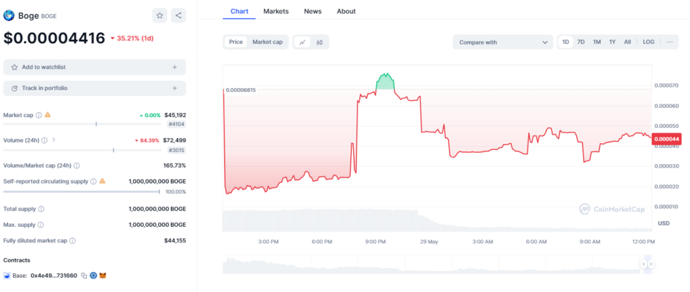Click the info icon for Volume/Market cap (24h)

click(x=77, y=166)
